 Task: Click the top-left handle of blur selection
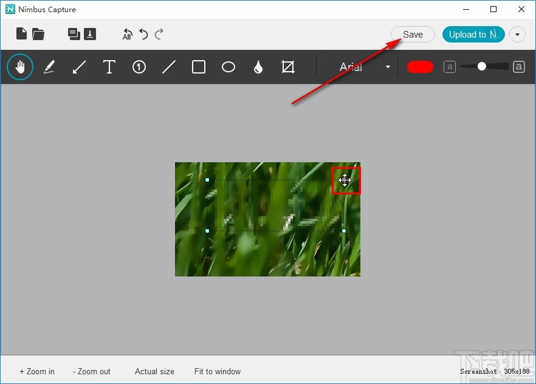[207, 180]
